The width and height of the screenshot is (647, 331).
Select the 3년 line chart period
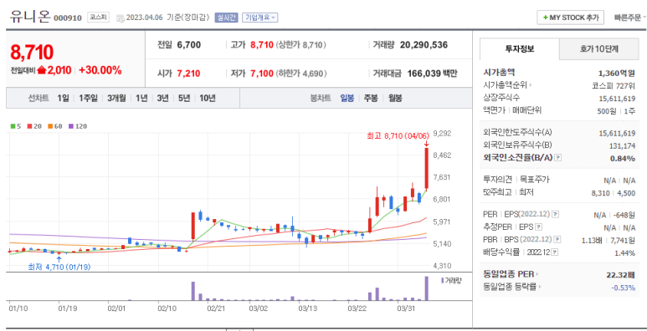162,98
